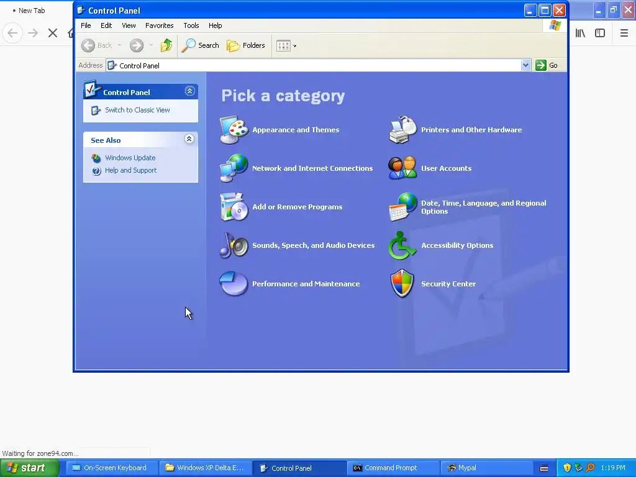Click the security shield tray icon

coord(567,468)
